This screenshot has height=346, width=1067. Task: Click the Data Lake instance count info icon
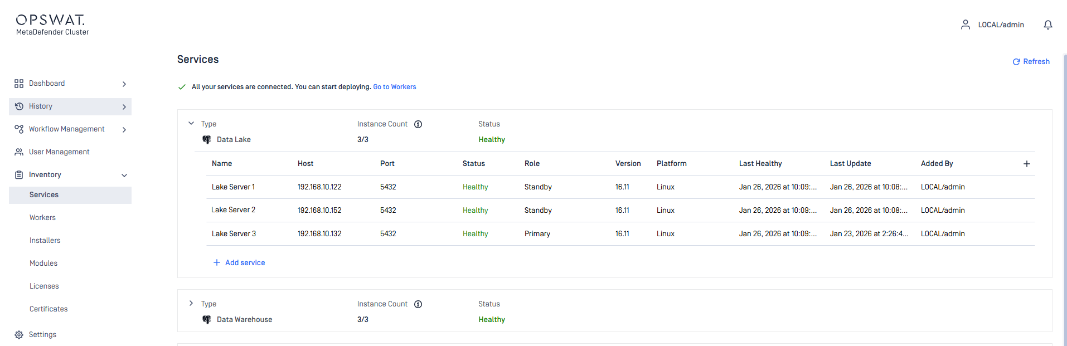point(418,124)
